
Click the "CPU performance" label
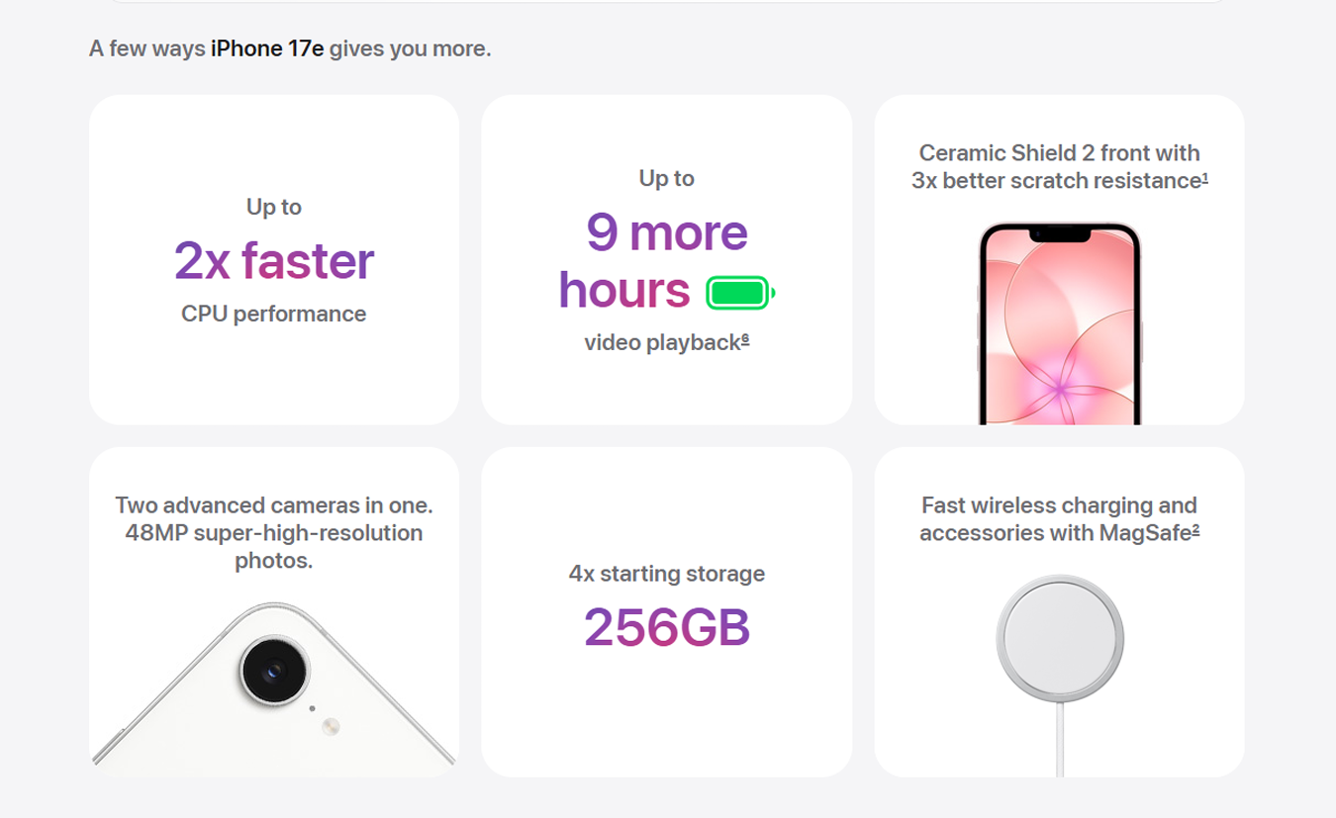click(x=274, y=315)
